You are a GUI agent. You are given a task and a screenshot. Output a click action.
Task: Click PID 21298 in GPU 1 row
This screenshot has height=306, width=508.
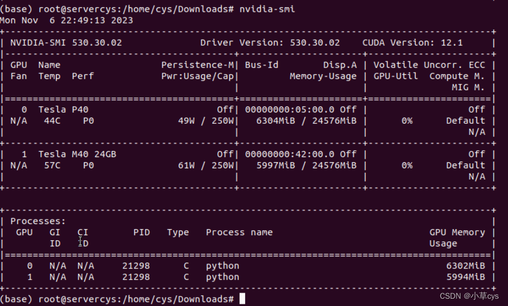tap(136, 277)
